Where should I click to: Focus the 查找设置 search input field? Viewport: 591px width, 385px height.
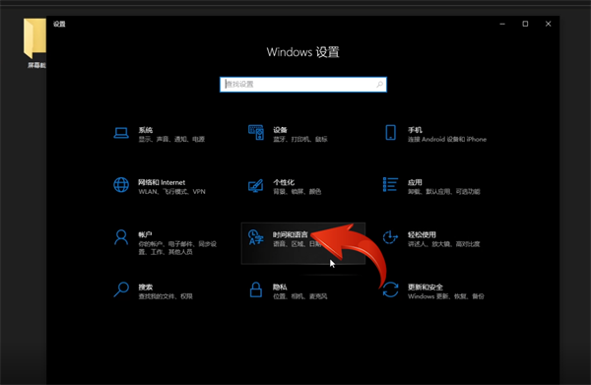(x=303, y=85)
